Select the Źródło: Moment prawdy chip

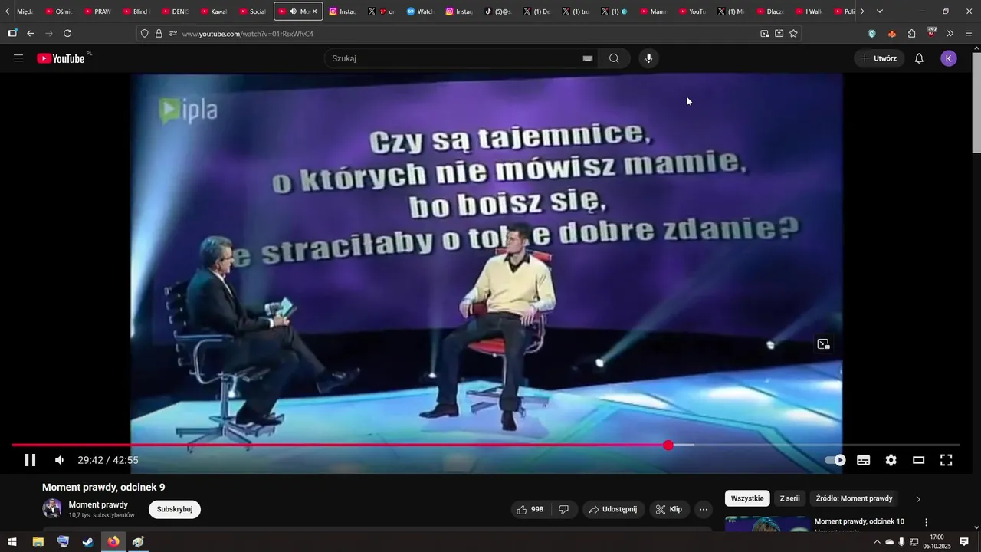[x=854, y=498]
